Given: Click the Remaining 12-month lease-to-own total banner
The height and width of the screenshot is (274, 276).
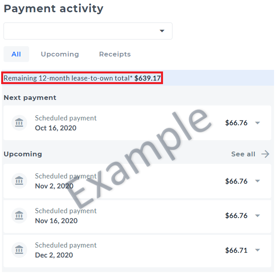Looking at the screenshot, I should (x=82, y=78).
